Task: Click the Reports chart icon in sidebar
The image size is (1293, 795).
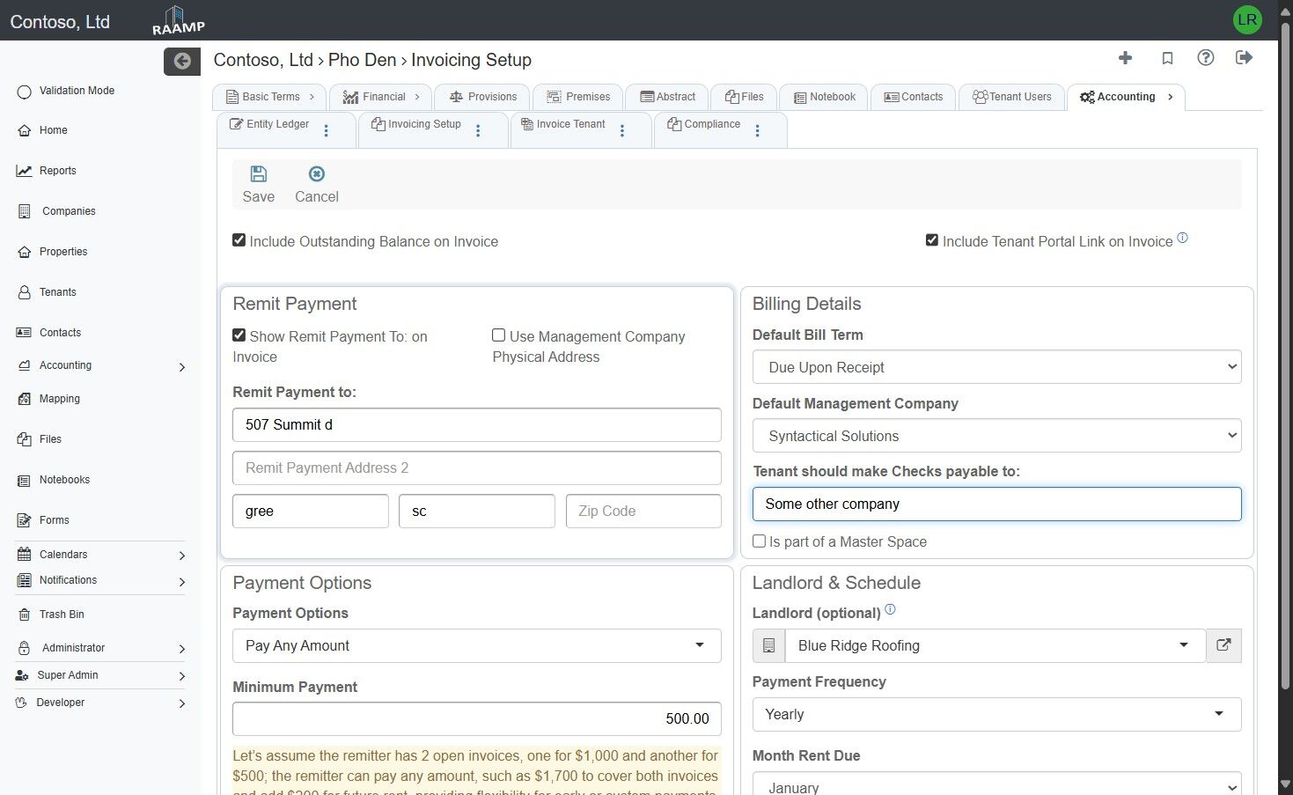Action: (25, 171)
